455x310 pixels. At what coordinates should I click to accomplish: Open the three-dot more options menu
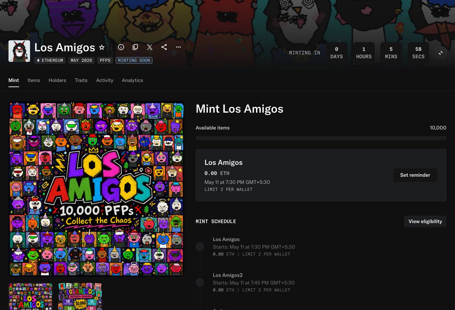(x=179, y=47)
